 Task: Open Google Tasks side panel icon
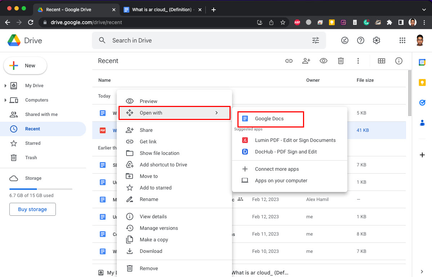click(x=422, y=102)
